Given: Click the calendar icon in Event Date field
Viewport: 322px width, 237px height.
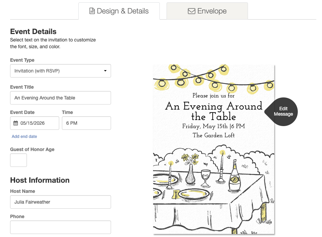Looking at the screenshot, I should [x=15, y=123].
